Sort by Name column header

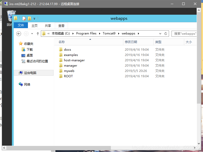[89, 42]
